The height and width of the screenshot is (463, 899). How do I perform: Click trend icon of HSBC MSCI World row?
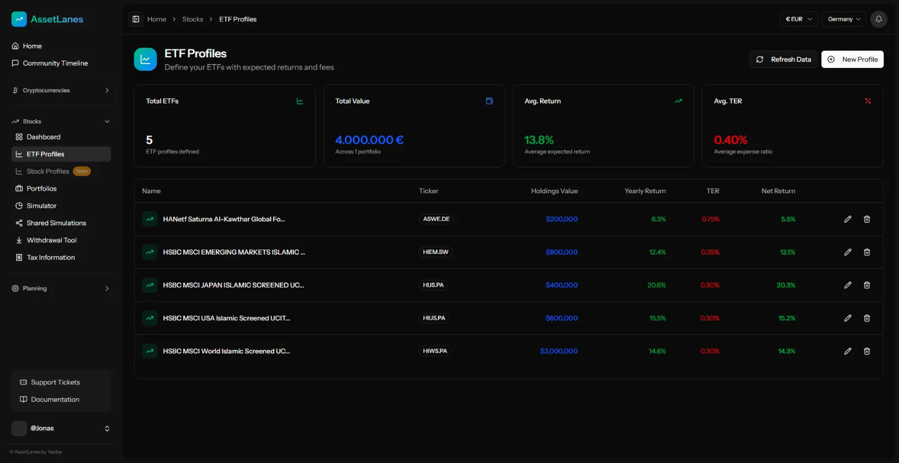tap(150, 351)
